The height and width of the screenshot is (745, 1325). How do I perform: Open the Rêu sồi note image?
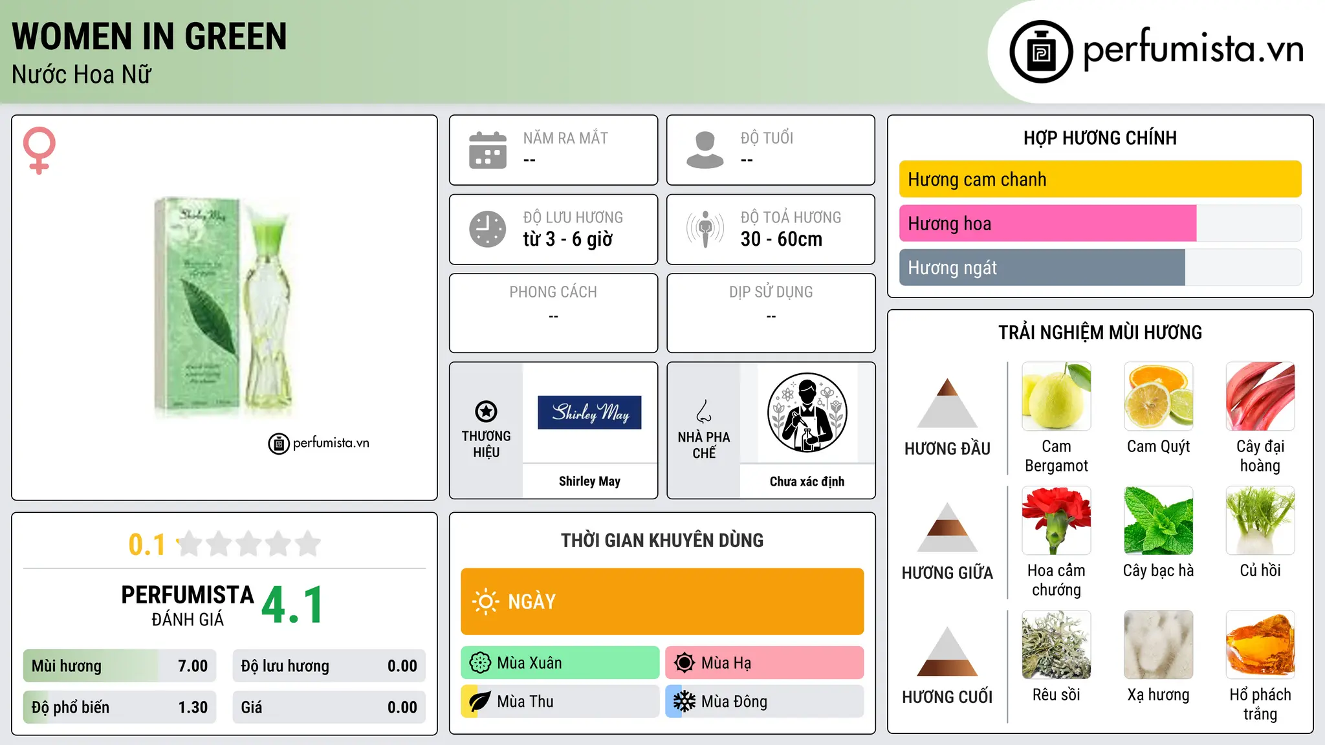coord(1057,645)
